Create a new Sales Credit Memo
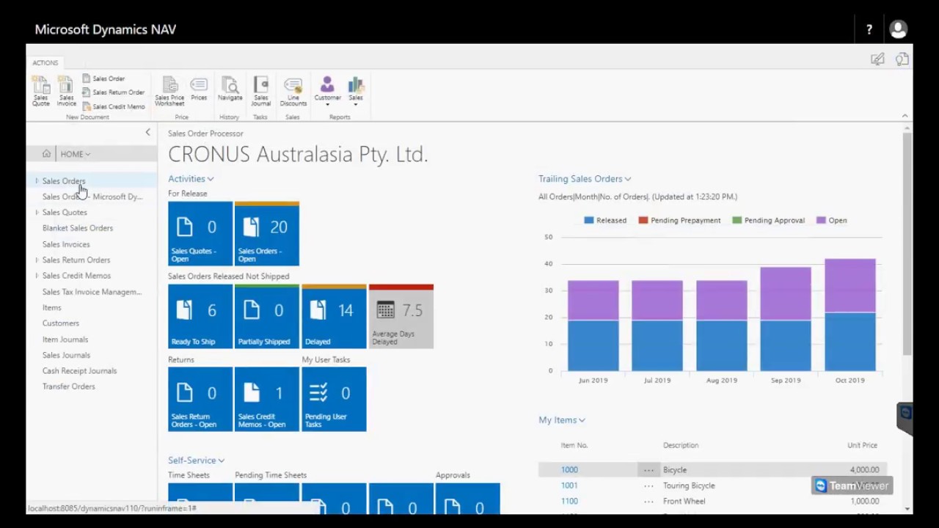The height and width of the screenshot is (528, 939). point(113,106)
